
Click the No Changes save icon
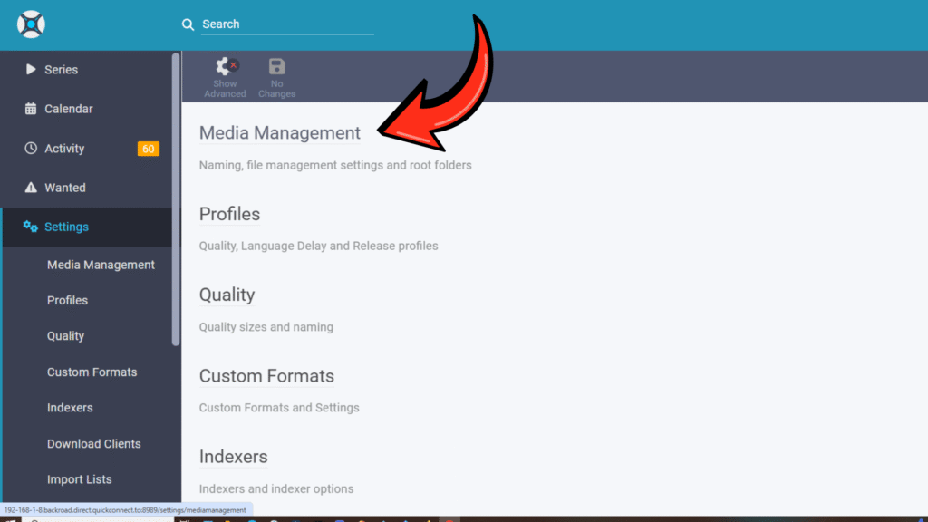point(276,67)
